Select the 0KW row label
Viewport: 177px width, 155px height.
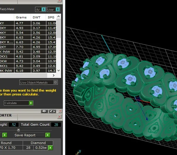[7, 61]
